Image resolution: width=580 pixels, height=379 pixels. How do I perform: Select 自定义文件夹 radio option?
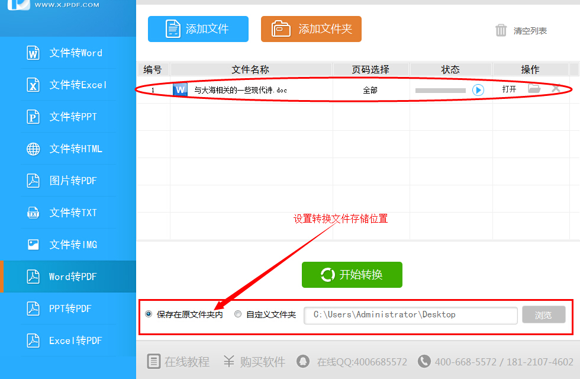(238, 314)
